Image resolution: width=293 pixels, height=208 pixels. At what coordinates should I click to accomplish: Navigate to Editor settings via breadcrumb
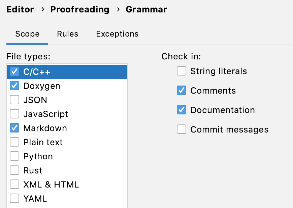pyautogui.click(x=20, y=9)
